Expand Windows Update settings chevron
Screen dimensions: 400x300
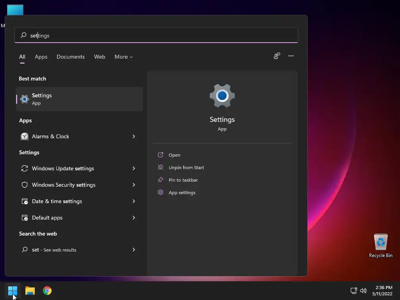pyautogui.click(x=134, y=168)
